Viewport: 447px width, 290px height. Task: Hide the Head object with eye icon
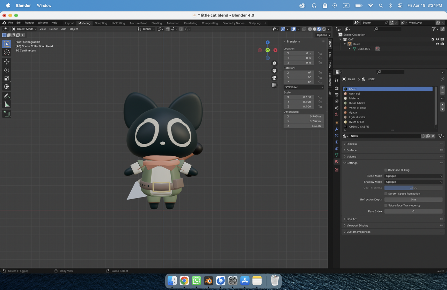click(437, 44)
